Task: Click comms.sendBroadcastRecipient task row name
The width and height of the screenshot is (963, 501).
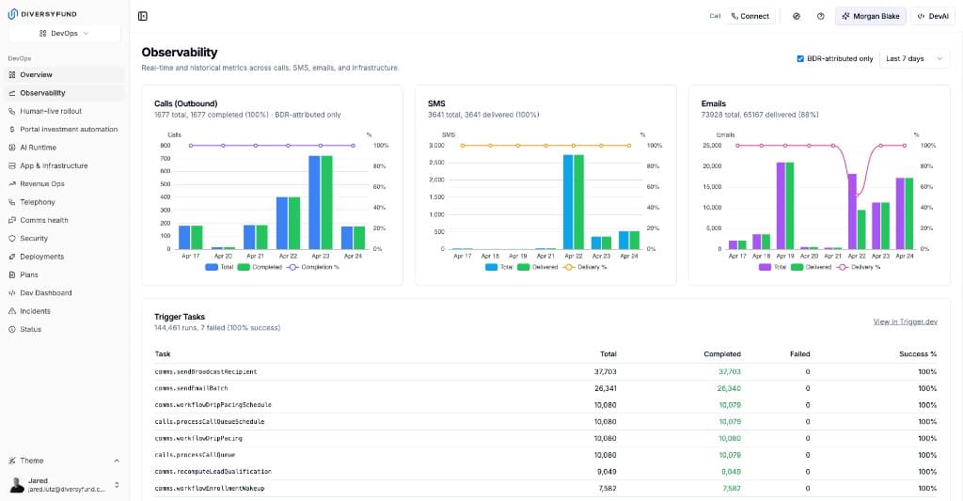Action: 206,372
